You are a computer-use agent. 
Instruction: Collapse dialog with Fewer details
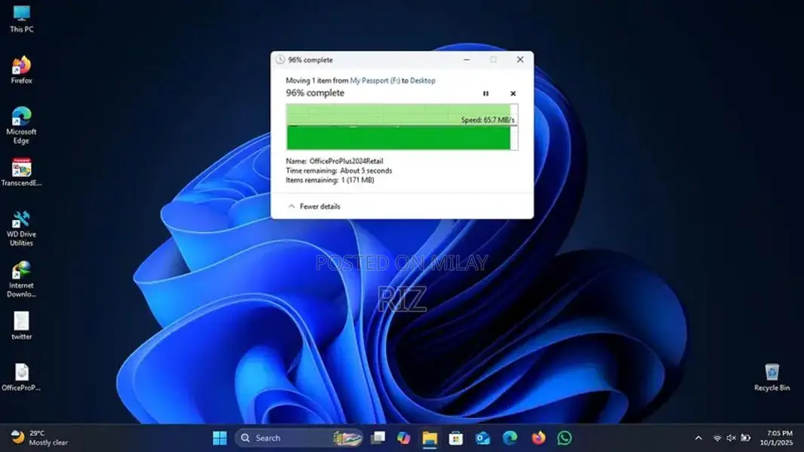click(314, 206)
